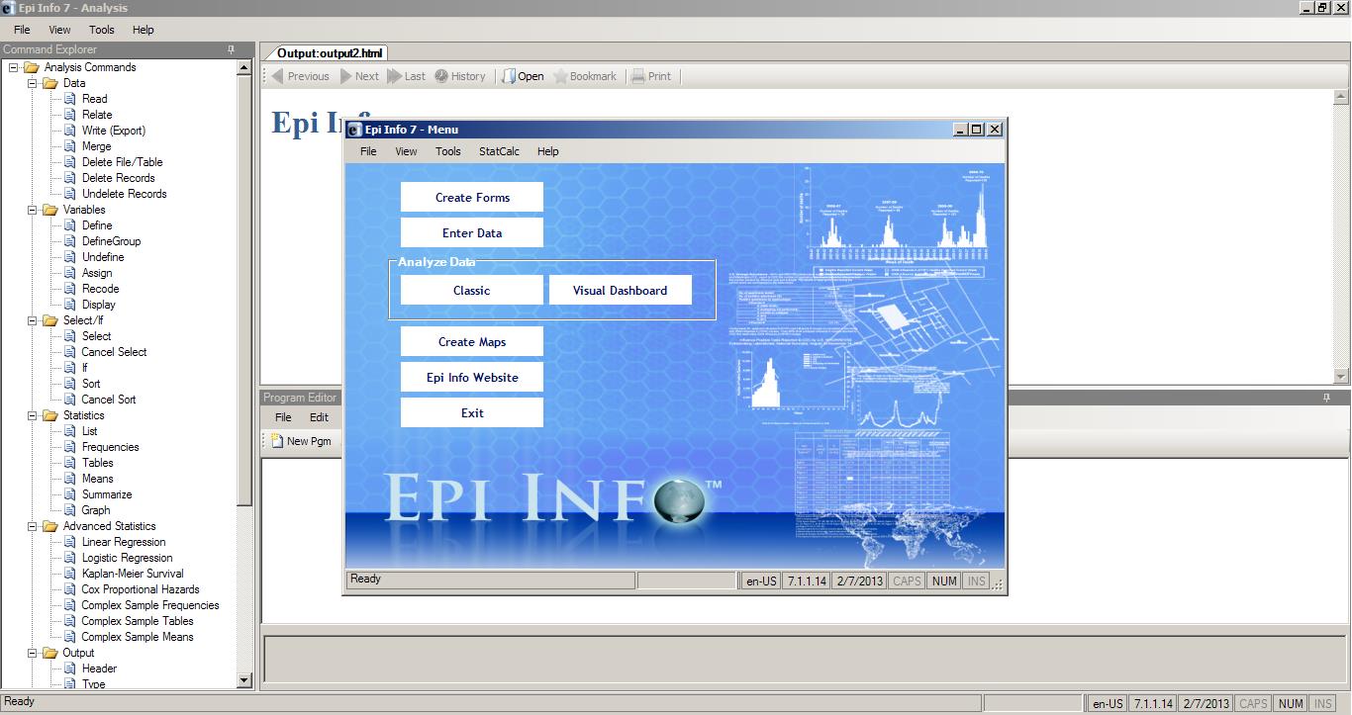Open Epi Info Website button

(x=472, y=377)
